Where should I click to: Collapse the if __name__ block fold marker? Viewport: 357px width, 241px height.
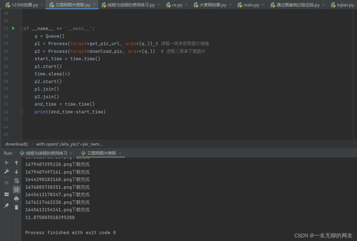click(x=22, y=29)
